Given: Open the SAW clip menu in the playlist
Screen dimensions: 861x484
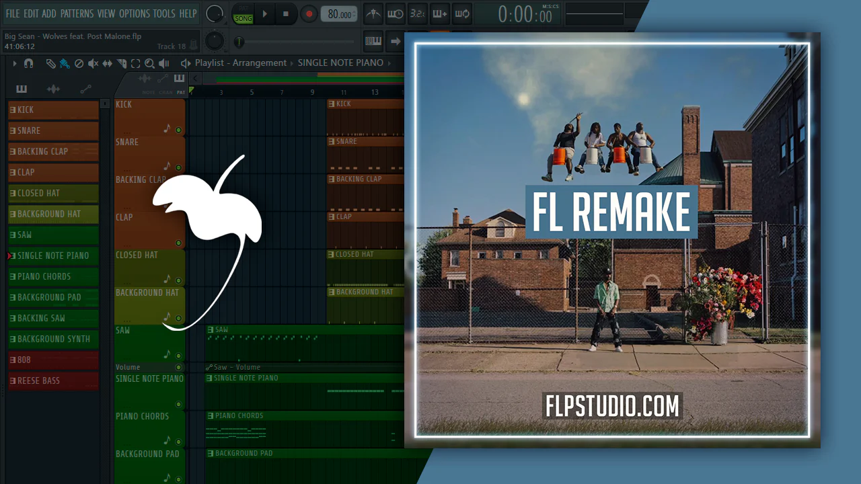Looking at the screenshot, I should pyautogui.click(x=211, y=330).
